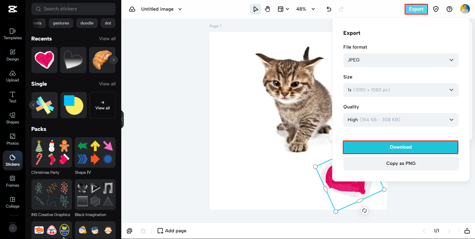Open the Black Imagination sticker pack
475x239 pixels.
tap(95, 195)
